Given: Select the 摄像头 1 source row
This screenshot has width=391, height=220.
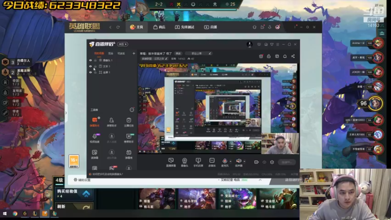Looking at the screenshot, I should coord(112,60).
